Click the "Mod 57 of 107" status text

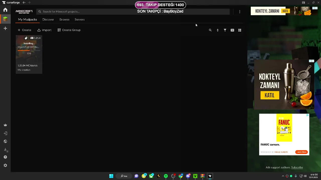coord(28,47)
